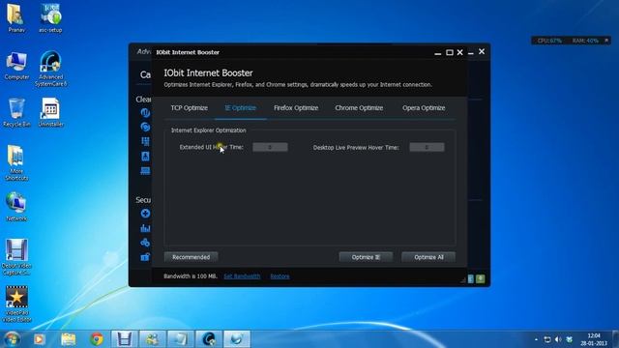Switch to the Advanced SystemCare taskbar button
The width and height of the screenshot is (619, 348).
tap(209, 339)
